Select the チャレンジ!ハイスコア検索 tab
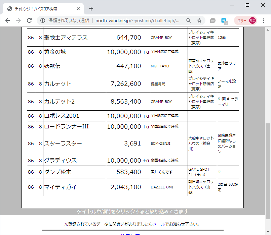 click(x=40, y=9)
